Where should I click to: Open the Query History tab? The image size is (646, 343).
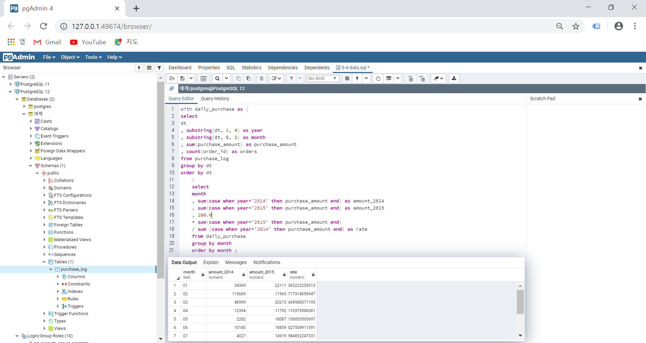[x=215, y=99]
